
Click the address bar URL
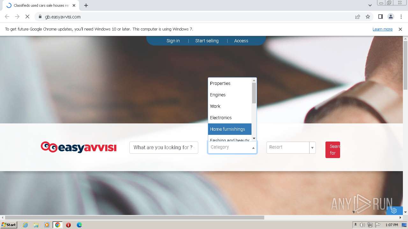tap(63, 17)
